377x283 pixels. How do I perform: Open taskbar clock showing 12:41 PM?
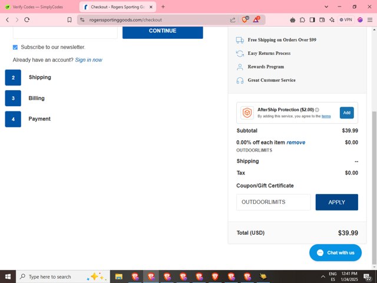(349, 277)
